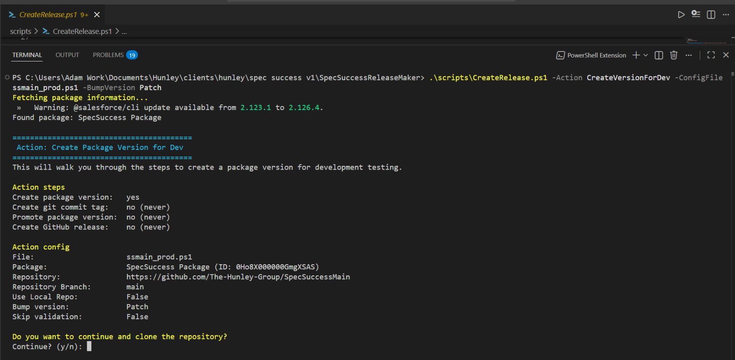Click the 'Use Local Repo:' False value
Image resolution: width=735 pixels, height=360 pixels.
[137, 297]
